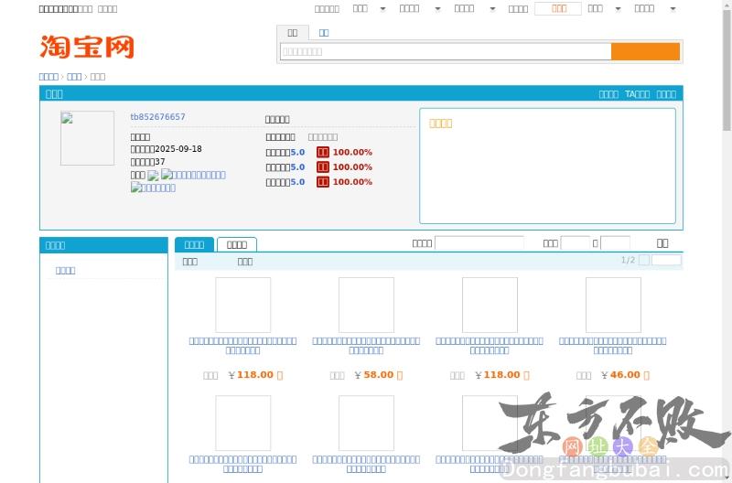732x483 pixels.
Task: Open the first dropdown arrow in top navigation
Action: pos(382,9)
